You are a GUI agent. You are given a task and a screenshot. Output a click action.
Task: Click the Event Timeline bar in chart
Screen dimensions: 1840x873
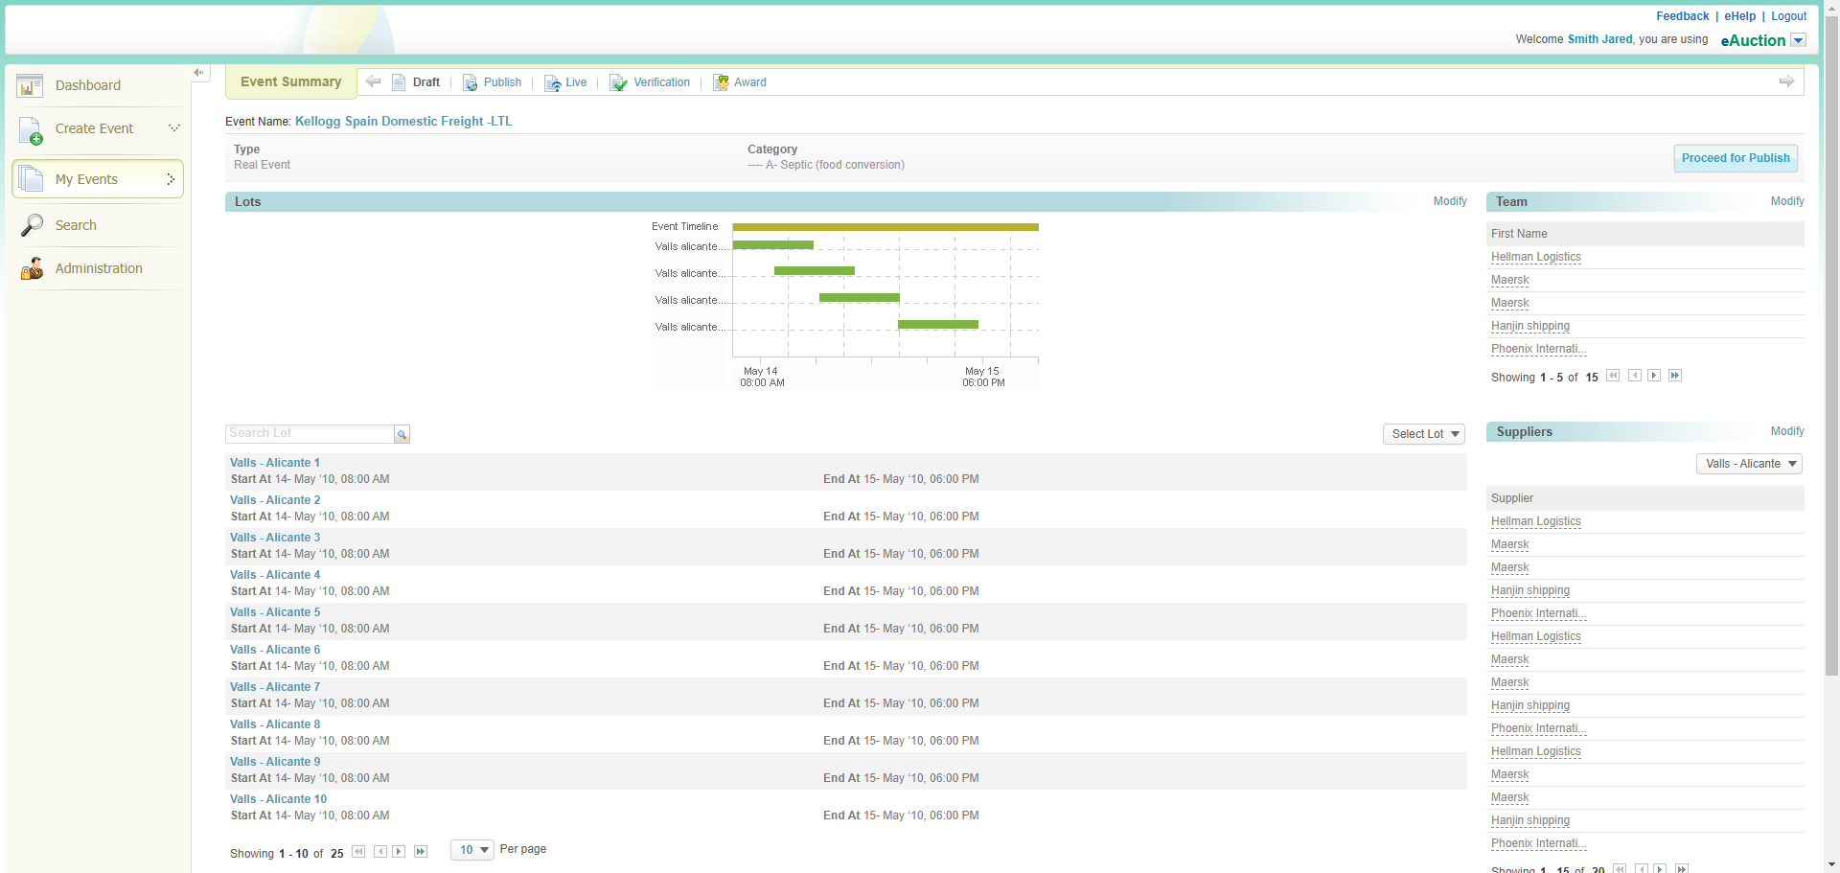point(885,227)
